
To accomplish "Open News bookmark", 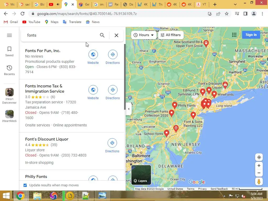I will 93,22.
